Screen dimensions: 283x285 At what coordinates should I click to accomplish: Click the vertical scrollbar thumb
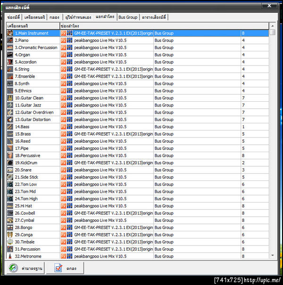click(273, 33)
